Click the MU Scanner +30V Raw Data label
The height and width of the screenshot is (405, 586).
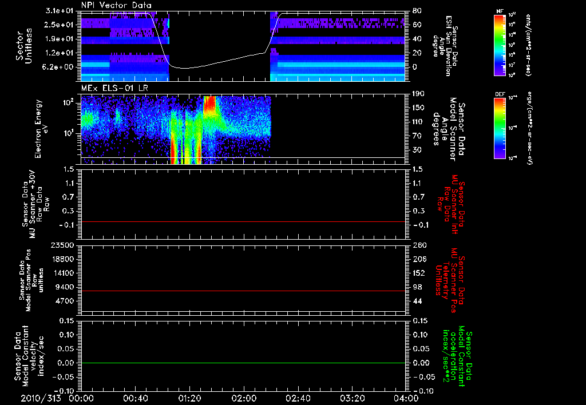[35, 204]
